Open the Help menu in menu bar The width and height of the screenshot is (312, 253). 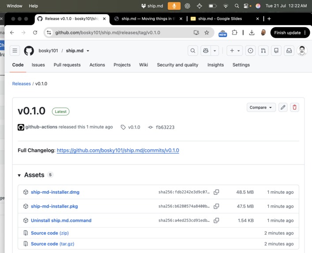33,6
